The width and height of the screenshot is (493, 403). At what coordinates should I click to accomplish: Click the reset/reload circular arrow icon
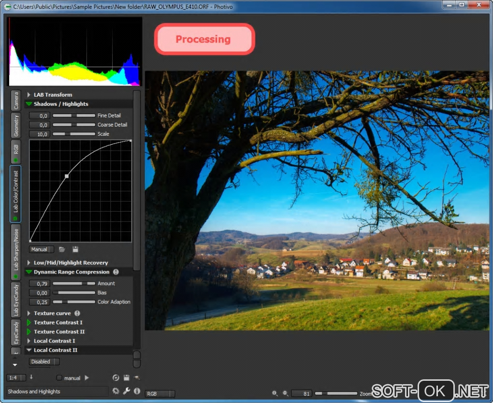(116, 378)
